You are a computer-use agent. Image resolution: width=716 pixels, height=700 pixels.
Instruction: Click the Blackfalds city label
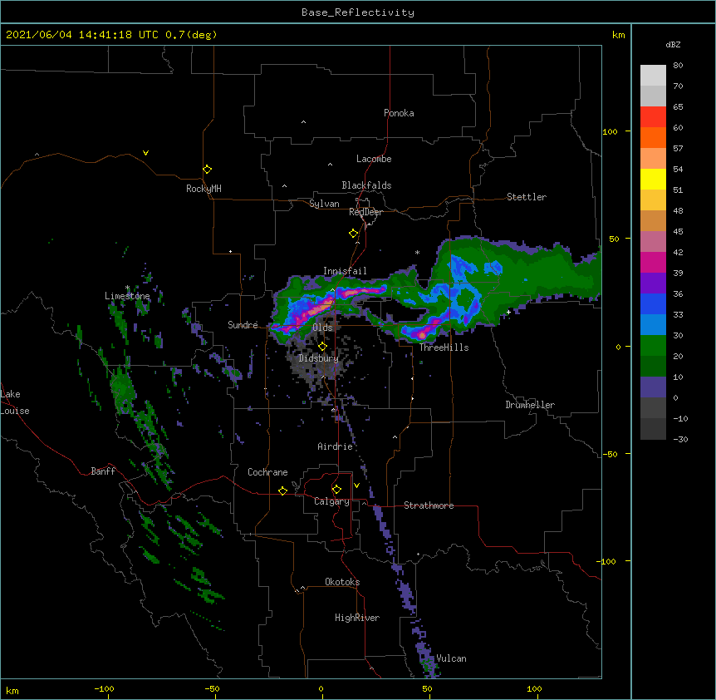(x=366, y=185)
